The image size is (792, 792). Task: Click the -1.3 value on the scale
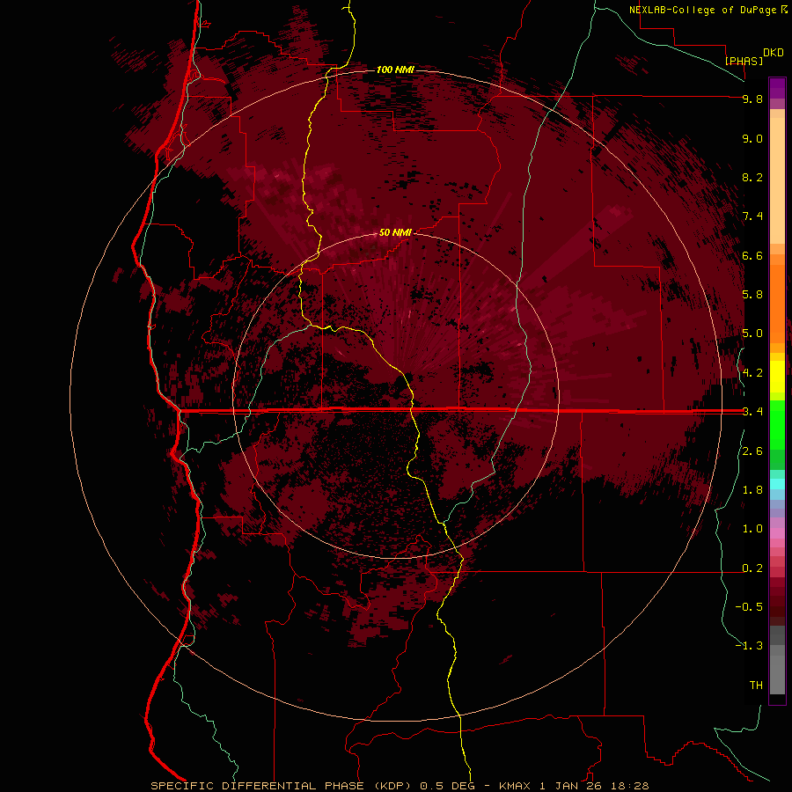point(749,646)
